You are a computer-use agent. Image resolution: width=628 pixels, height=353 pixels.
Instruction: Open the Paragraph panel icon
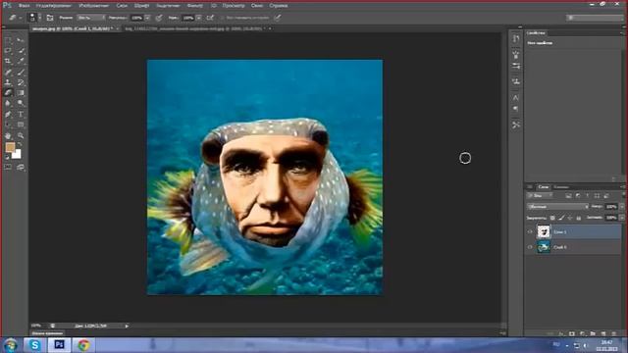(x=516, y=109)
